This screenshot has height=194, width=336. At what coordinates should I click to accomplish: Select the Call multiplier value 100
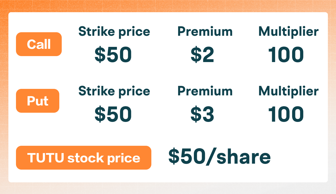click(x=286, y=55)
